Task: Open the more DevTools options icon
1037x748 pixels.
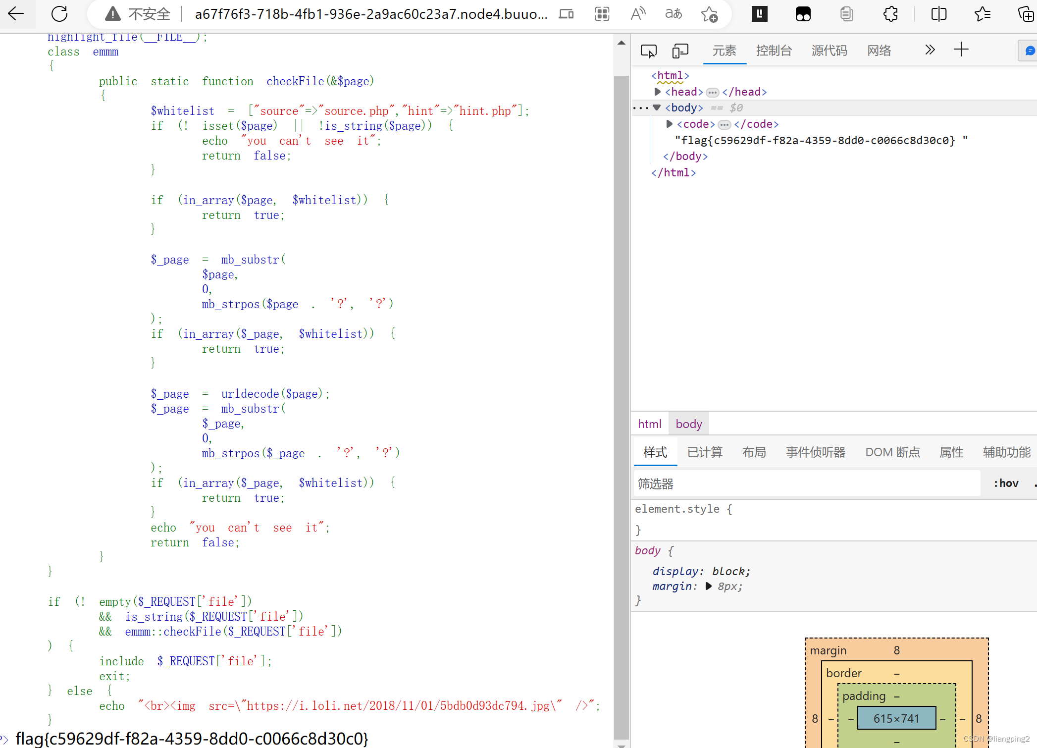Action: click(x=929, y=50)
